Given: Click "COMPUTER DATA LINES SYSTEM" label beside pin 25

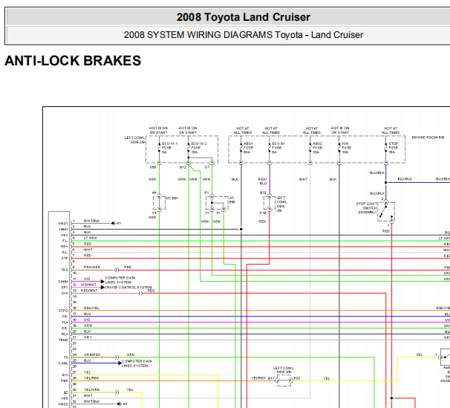Looking at the screenshot, I should pyautogui.click(x=137, y=363).
